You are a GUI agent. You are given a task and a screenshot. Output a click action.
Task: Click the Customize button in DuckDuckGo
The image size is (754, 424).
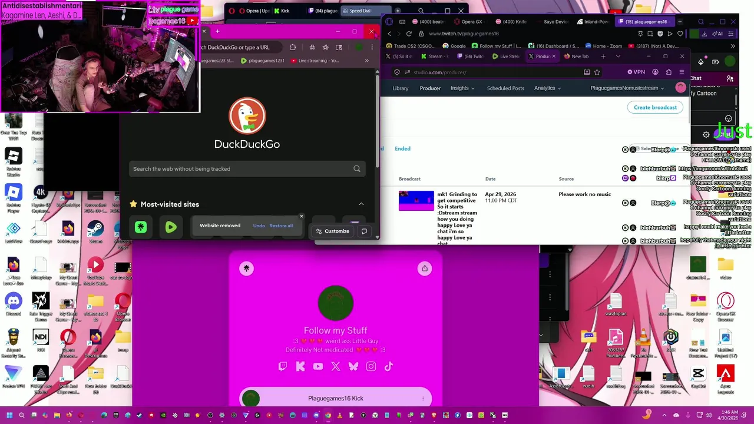332,231
